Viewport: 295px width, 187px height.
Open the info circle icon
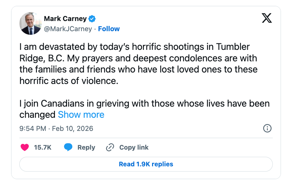267,128
